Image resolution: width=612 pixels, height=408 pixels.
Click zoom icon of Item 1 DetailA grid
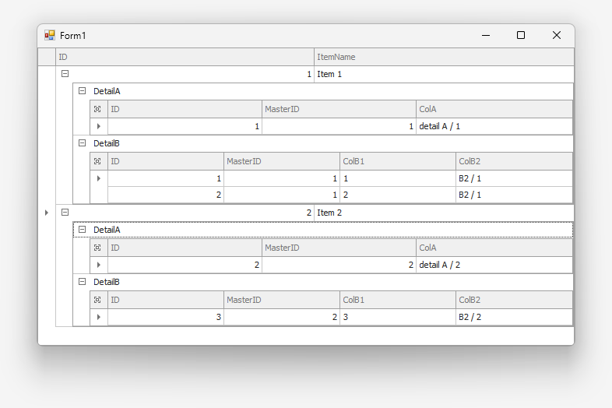pos(97,109)
